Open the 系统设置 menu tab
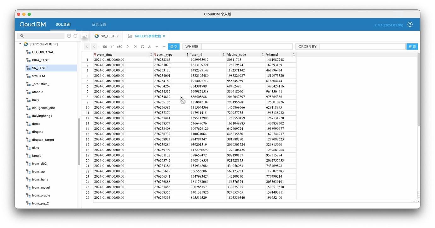This screenshot has width=435, height=228. coord(99,25)
